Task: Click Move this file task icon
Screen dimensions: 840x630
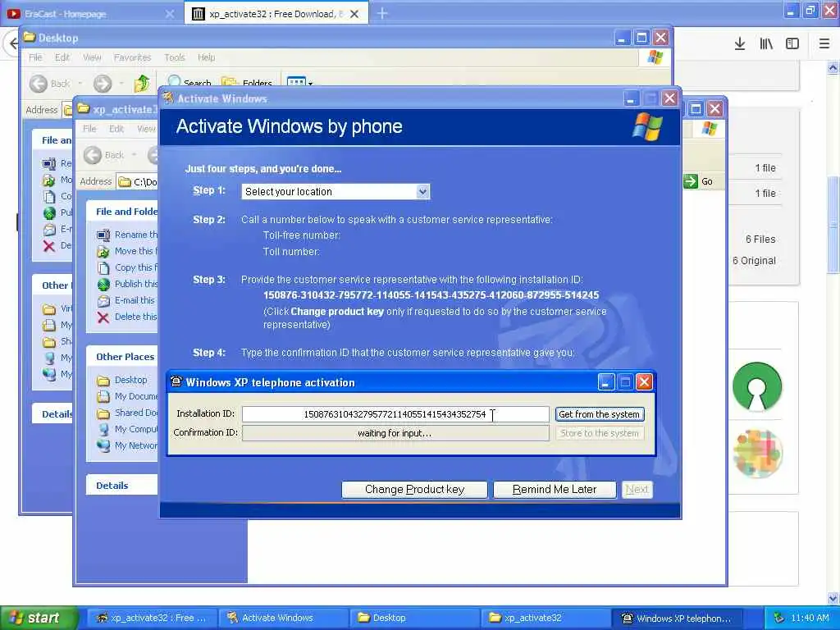Action: [x=103, y=251]
